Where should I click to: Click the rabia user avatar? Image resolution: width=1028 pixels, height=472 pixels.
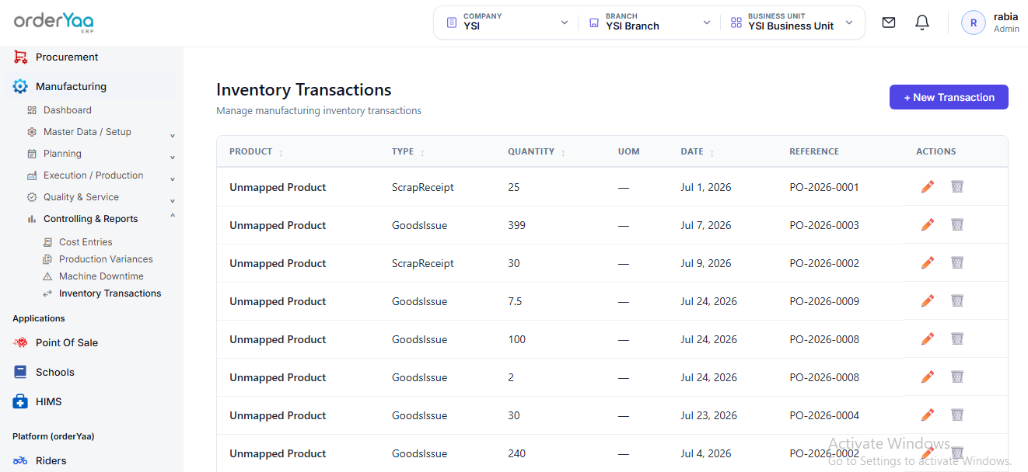point(974,23)
